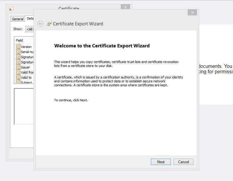Click the Certificate Export Wizard title icon
233x181 pixels.
point(49,24)
